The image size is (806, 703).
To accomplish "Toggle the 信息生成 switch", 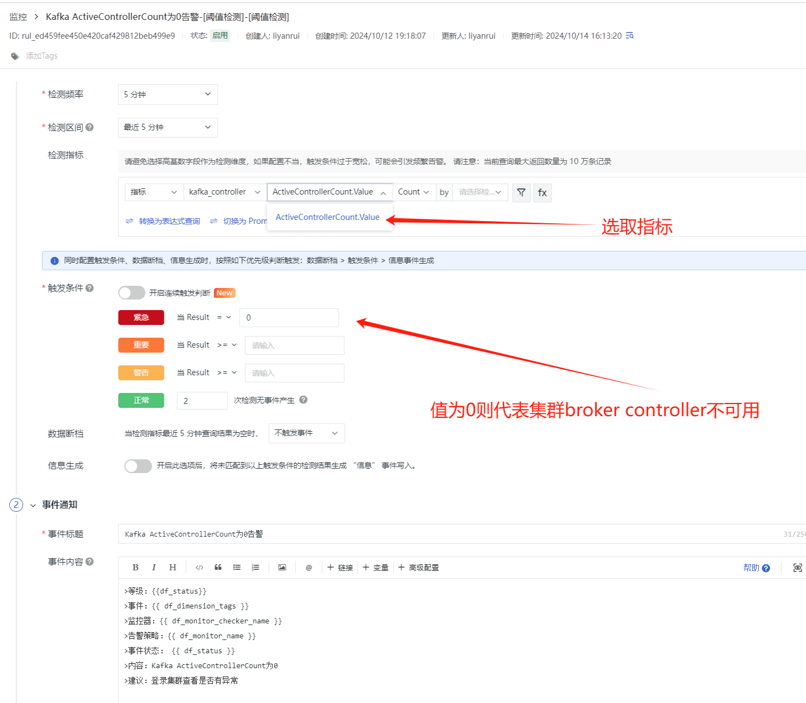I will [x=138, y=466].
